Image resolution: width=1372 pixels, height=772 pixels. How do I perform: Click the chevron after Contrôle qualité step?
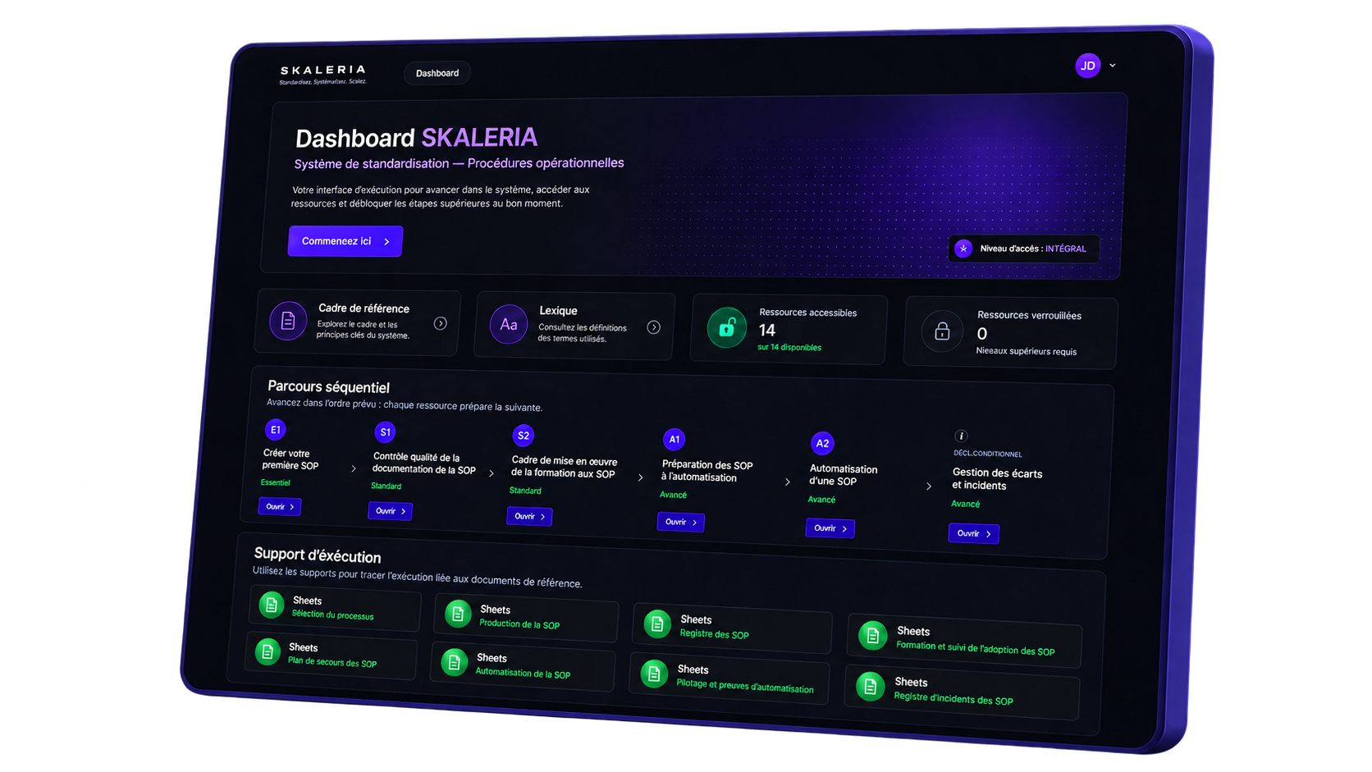pos(492,473)
